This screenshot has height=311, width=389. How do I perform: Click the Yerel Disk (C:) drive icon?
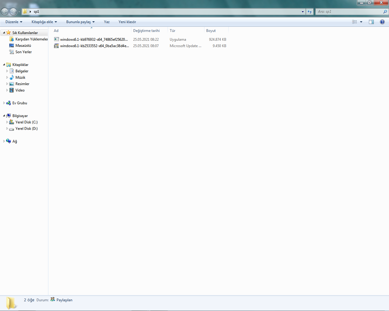click(x=12, y=122)
